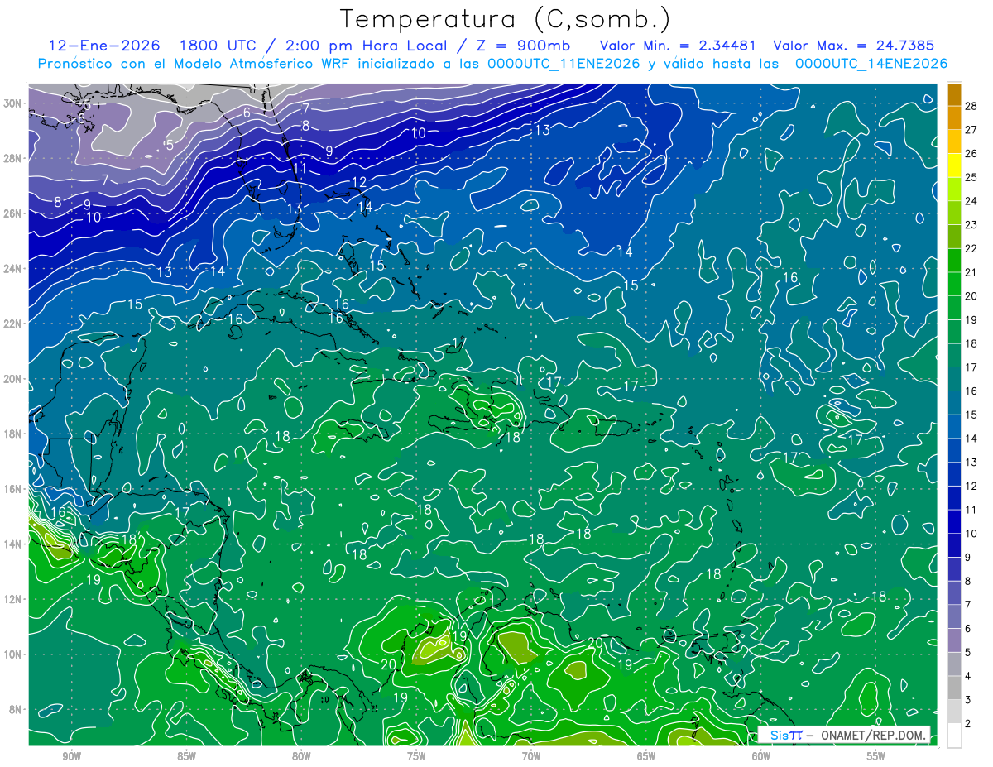Click 'Valor Min. = 2.34481' text
Image resolution: width=993 pixels, height=767 pixels.
(x=679, y=46)
